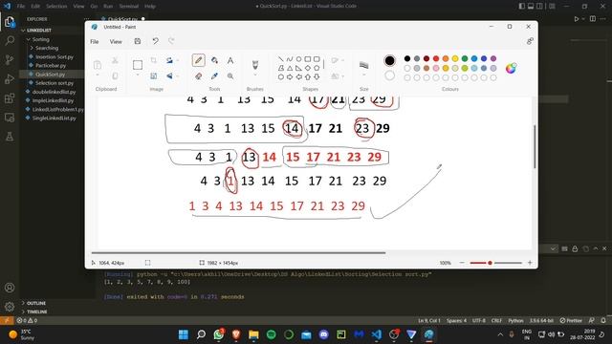The height and width of the screenshot is (344, 612).
Task: Select the Eraser tool
Action: coord(198,76)
